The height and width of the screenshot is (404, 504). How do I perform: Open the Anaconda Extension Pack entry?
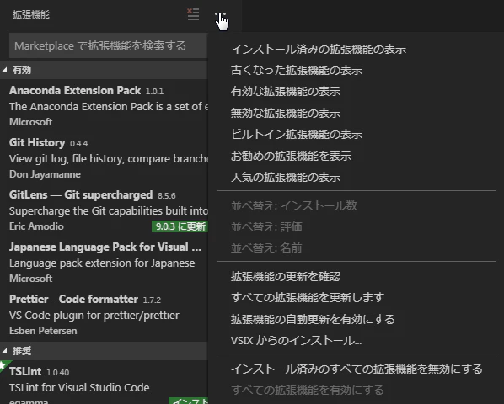104,106
